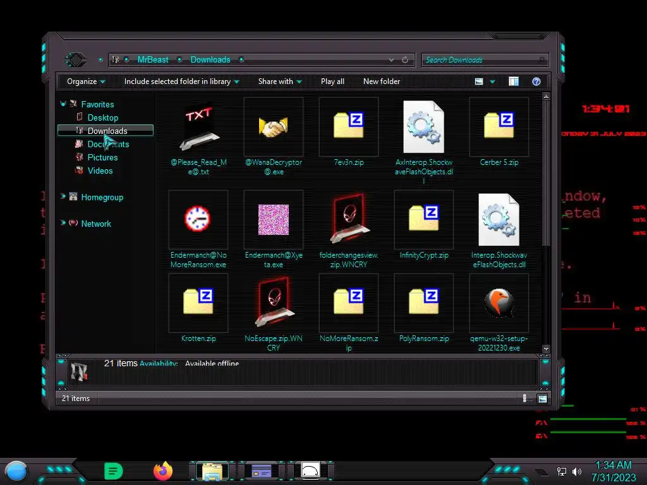Select the InfinityCrypt.zip archive
The width and height of the screenshot is (647, 485).
(424, 217)
